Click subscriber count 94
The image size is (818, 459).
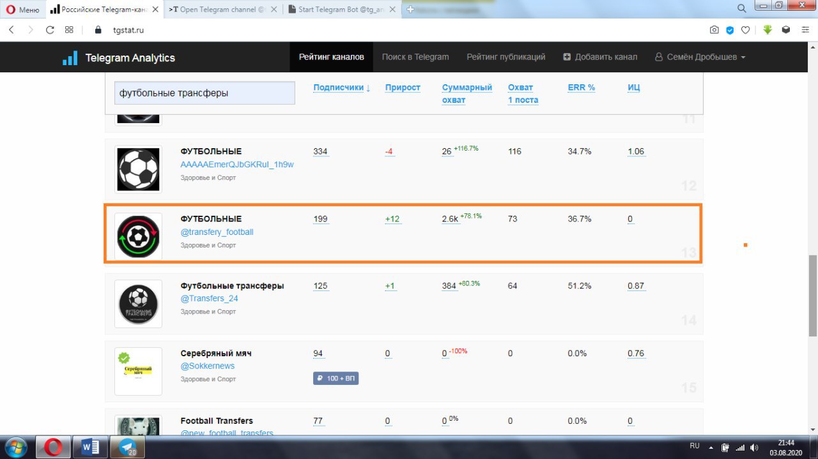point(318,354)
